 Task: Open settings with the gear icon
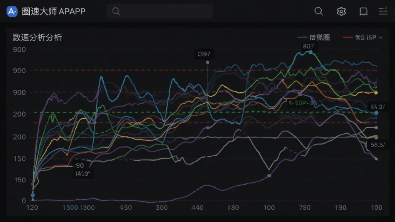pos(341,11)
